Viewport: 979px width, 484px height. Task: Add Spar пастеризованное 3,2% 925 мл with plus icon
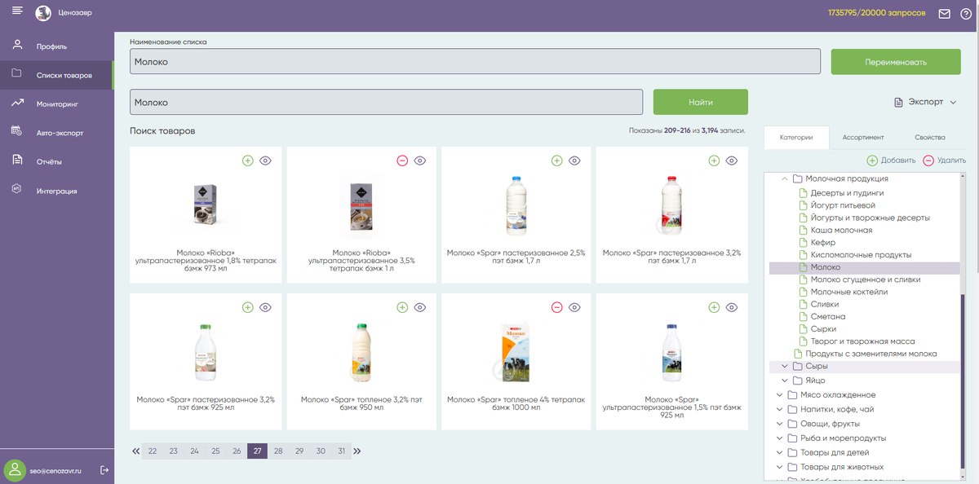coord(248,307)
